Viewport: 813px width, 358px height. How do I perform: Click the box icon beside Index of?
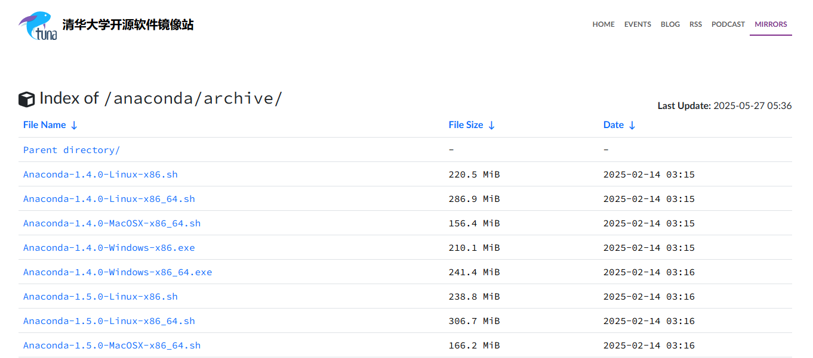pyautogui.click(x=27, y=99)
